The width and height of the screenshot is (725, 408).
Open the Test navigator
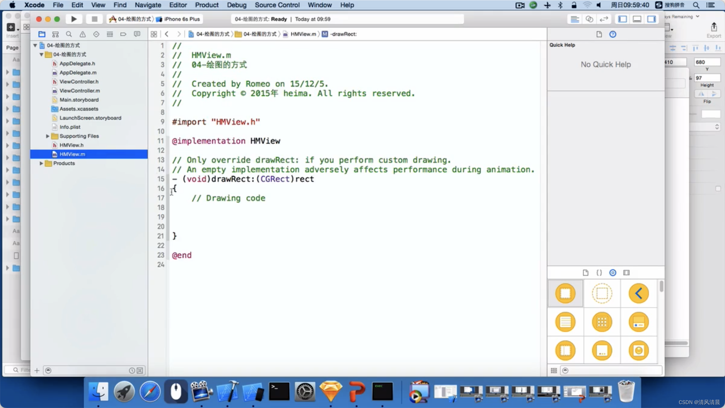click(x=96, y=34)
